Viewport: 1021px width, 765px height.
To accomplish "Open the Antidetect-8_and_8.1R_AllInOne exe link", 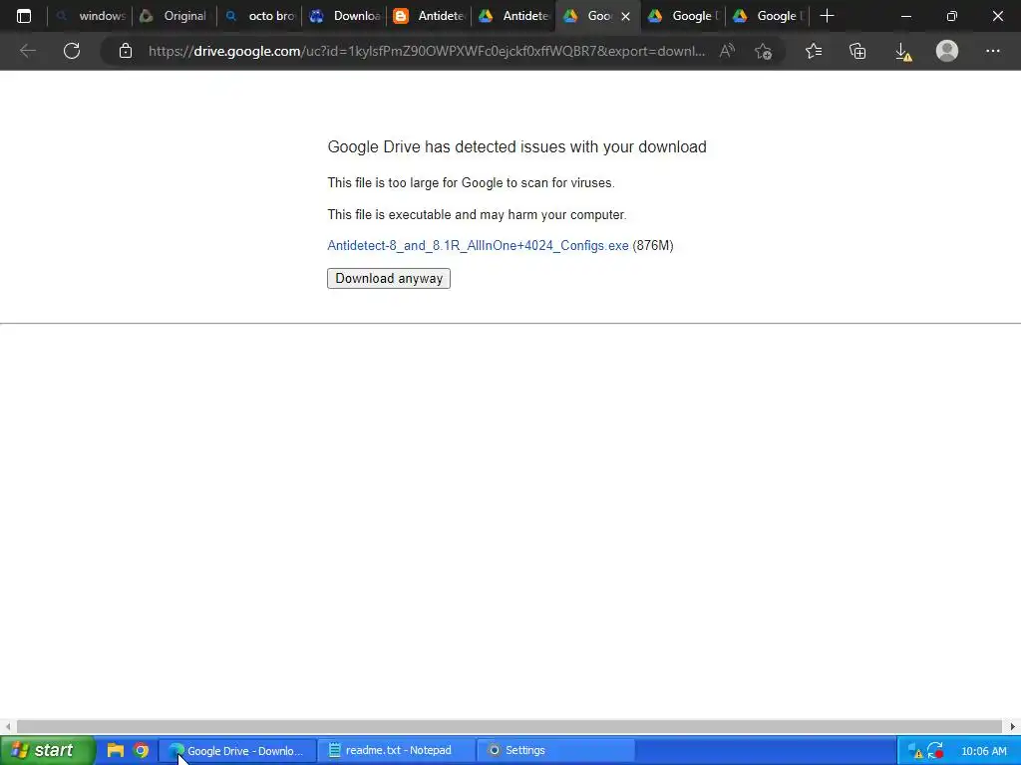I will pos(478,245).
